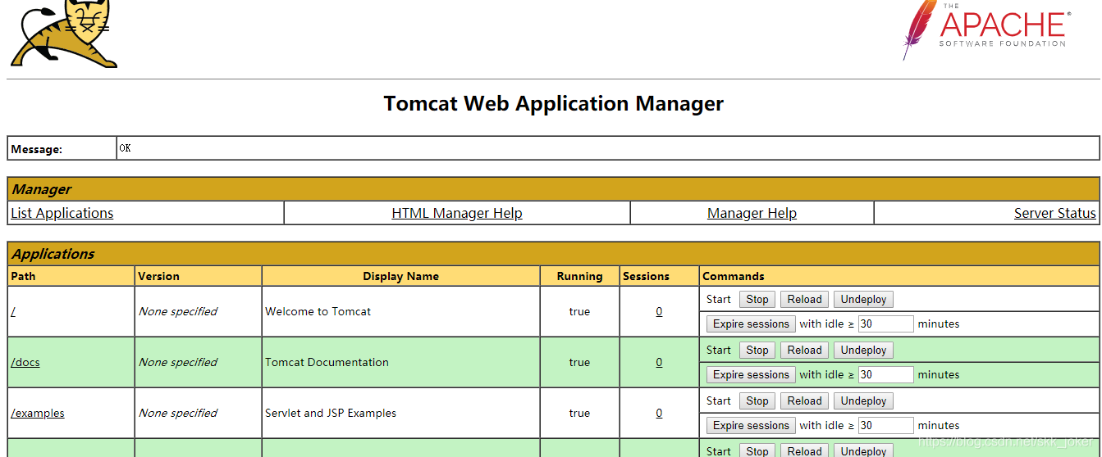This screenshot has width=1102, height=457.
Task: Click running "true" value in root row
Action: [x=579, y=311]
